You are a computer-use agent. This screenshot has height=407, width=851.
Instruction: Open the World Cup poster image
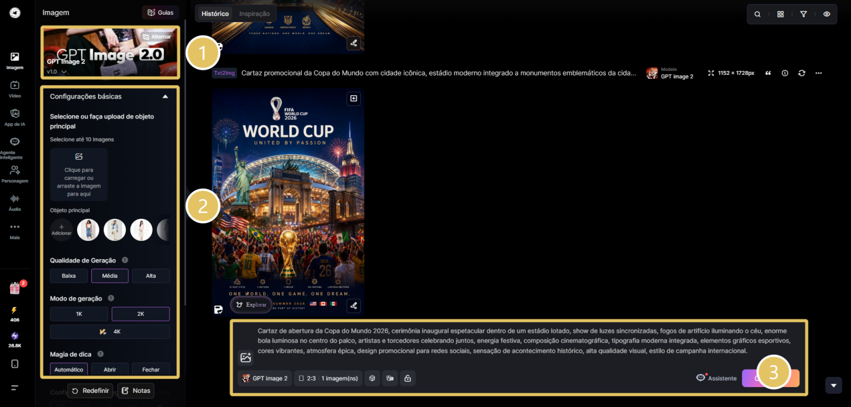coord(288,202)
